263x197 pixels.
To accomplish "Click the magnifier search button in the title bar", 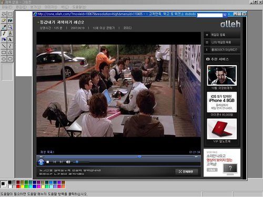I will click(225, 15).
